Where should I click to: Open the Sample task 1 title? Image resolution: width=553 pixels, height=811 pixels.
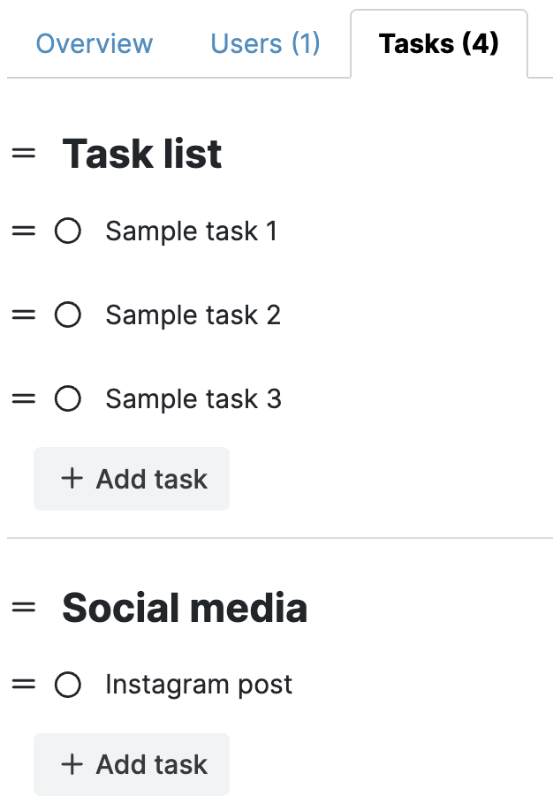(191, 231)
